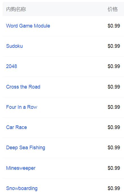Click the Minesweeper row price
The height and width of the screenshot is (192, 124).
(x=114, y=168)
